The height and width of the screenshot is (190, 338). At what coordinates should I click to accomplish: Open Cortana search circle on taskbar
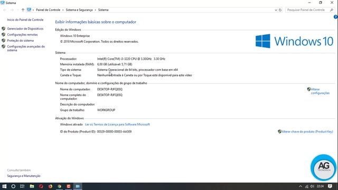click(13, 186)
